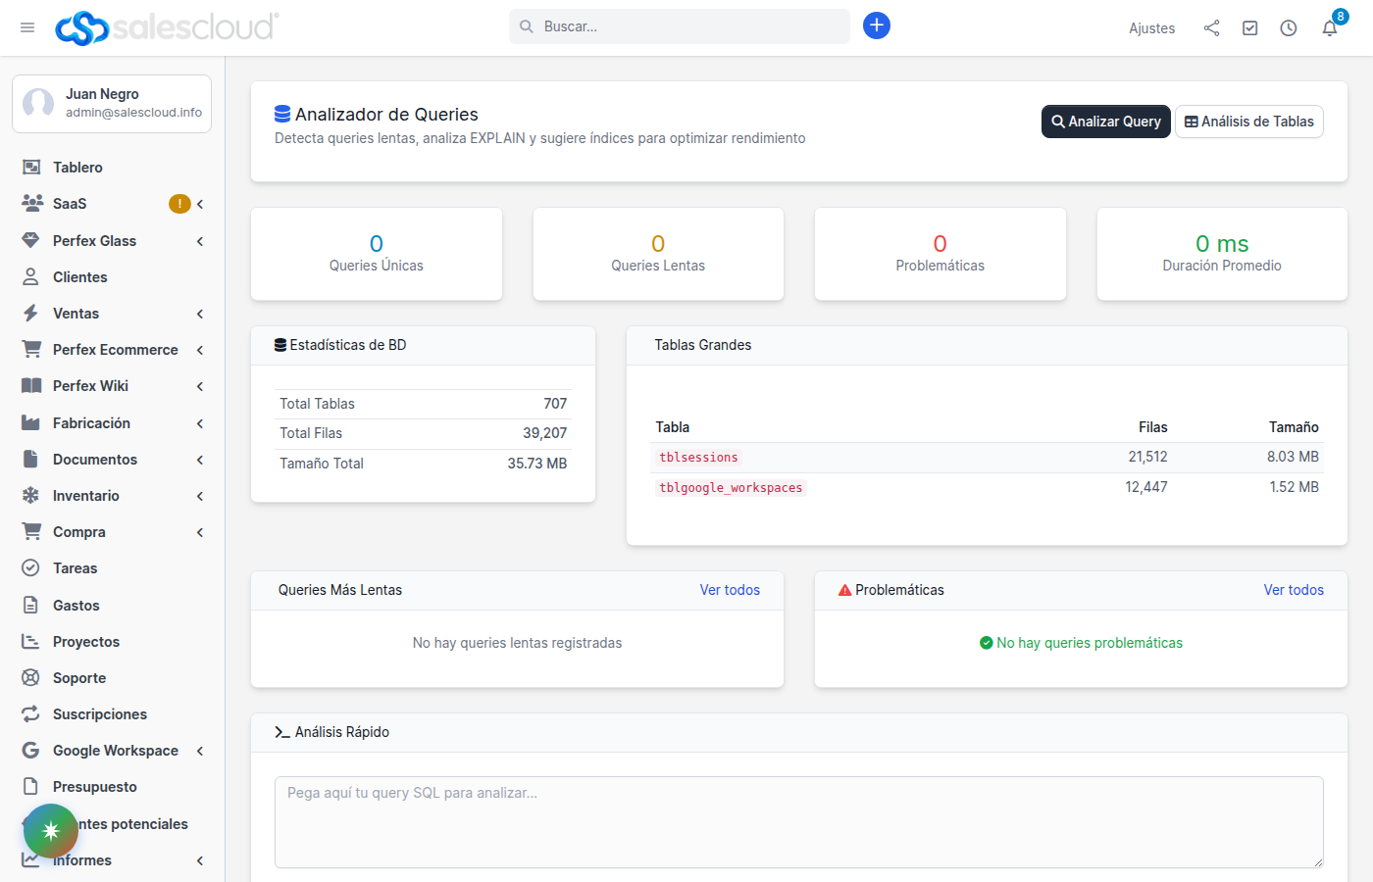Open the clock timers icon
Screen dimensions: 1373x882
tap(1289, 28)
